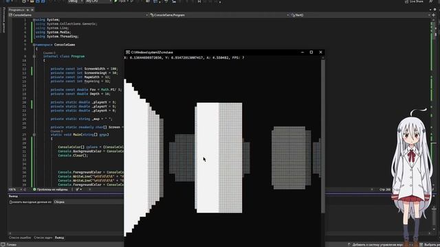Start debugging with the green play button
Viewport: 440px width, 247px height.
click(115, 1)
